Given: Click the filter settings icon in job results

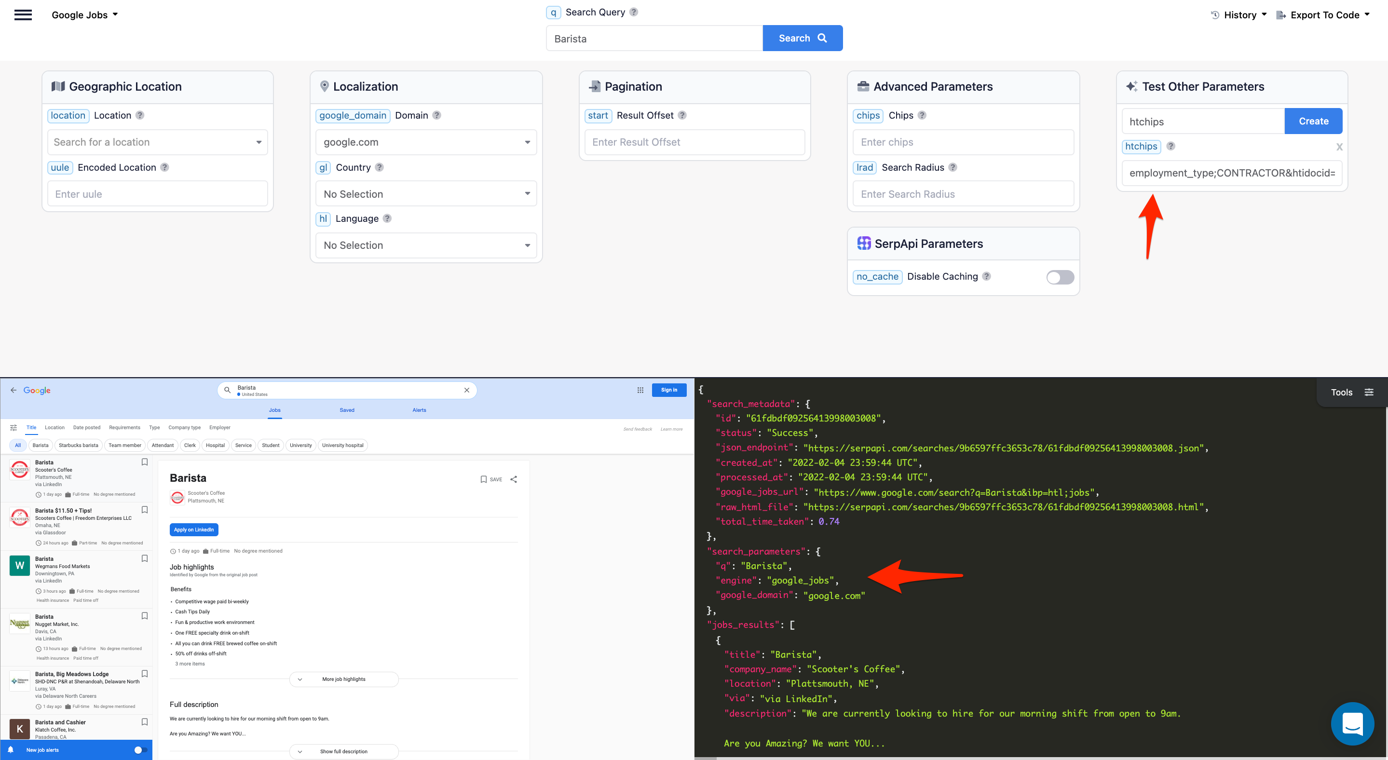Looking at the screenshot, I should point(14,427).
